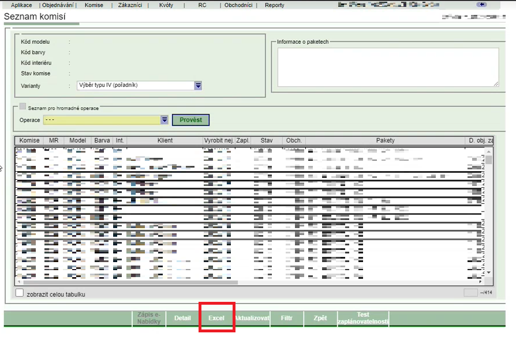
Task: Click the Detail button in bottom bar
Action: 182,318
